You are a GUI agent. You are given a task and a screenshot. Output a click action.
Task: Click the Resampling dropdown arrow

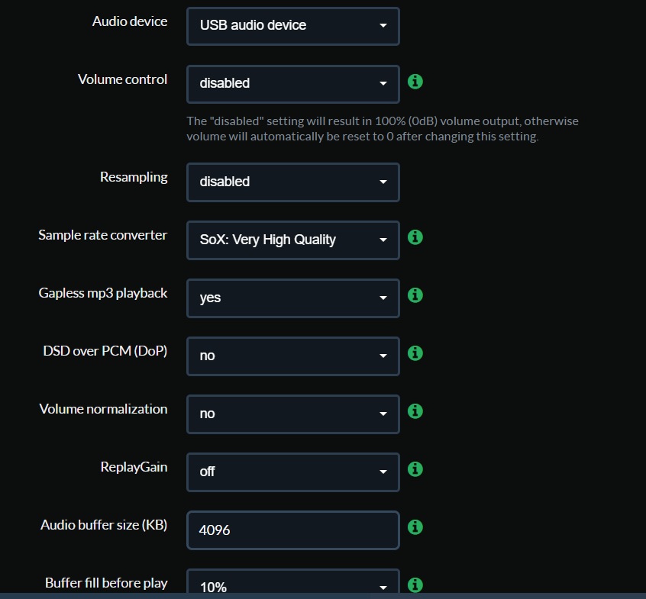click(383, 182)
